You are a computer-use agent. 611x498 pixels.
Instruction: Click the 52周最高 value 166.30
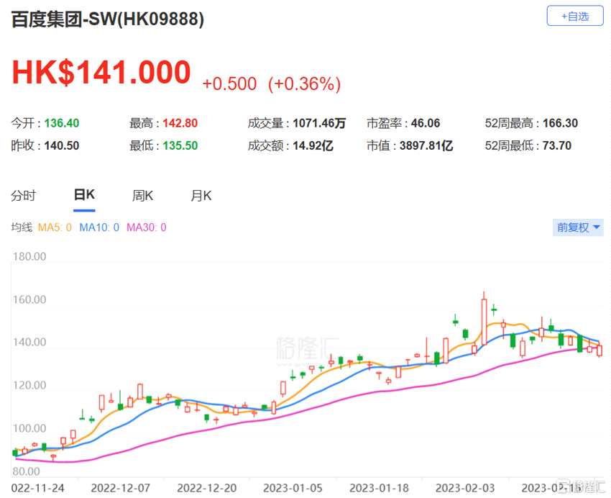pyautogui.click(x=561, y=123)
